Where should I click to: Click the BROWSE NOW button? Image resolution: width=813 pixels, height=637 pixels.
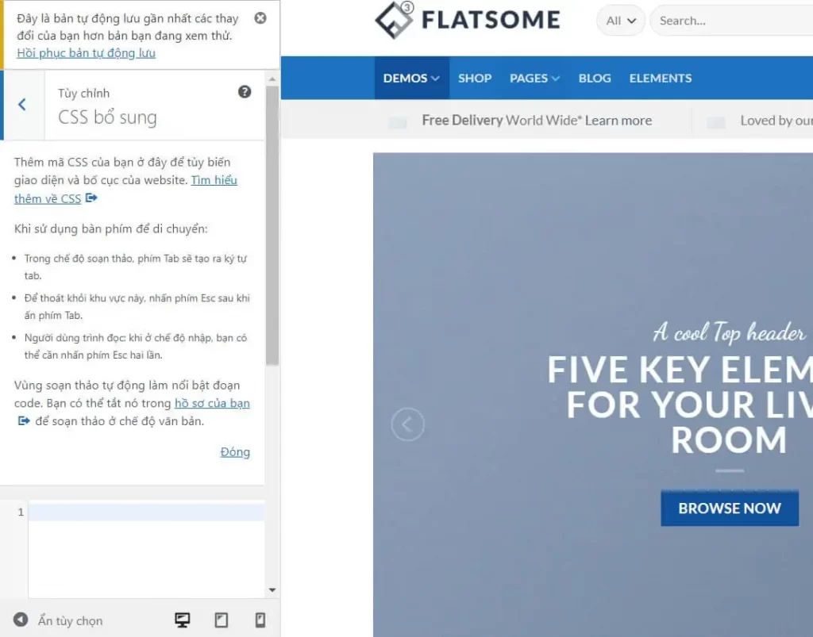729,508
